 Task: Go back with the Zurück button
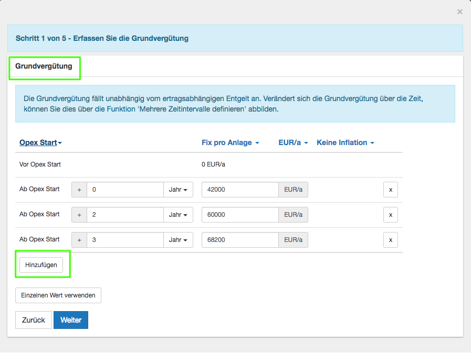pos(34,320)
